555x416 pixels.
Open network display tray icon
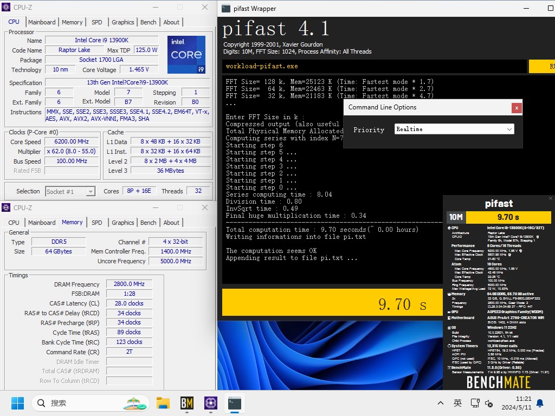coord(475,403)
